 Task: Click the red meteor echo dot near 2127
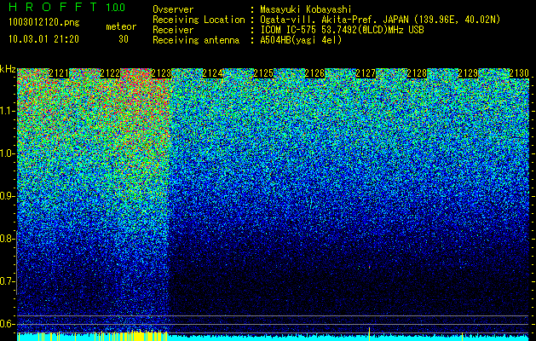[x=369, y=267]
